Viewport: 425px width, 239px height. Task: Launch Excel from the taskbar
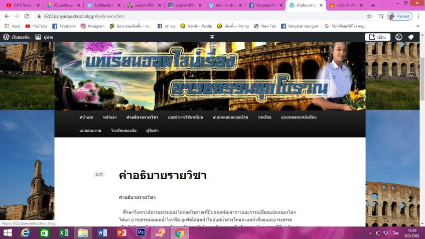(x=64, y=232)
